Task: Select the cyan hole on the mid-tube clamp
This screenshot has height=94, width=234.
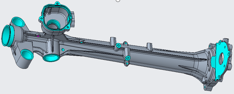Action: [x=128, y=58]
